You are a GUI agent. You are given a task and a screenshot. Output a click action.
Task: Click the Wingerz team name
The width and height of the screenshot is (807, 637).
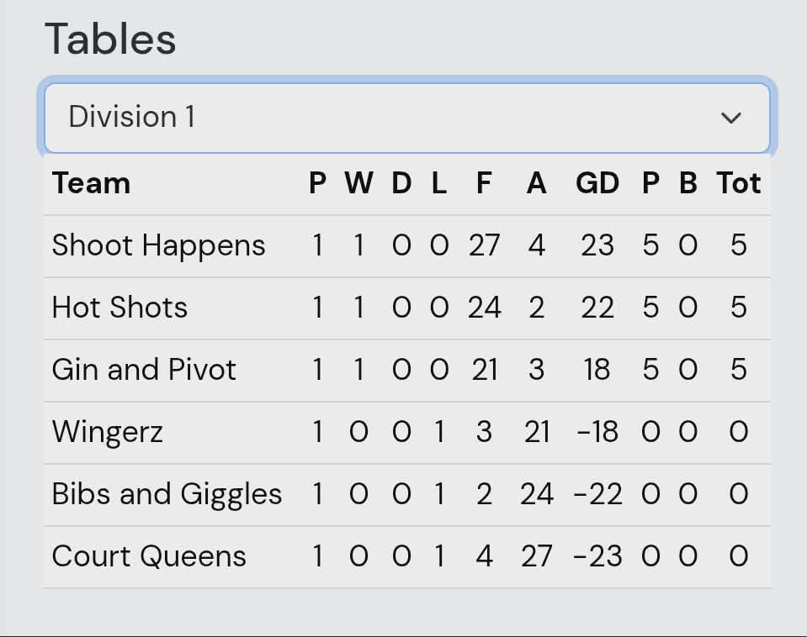click(x=108, y=432)
